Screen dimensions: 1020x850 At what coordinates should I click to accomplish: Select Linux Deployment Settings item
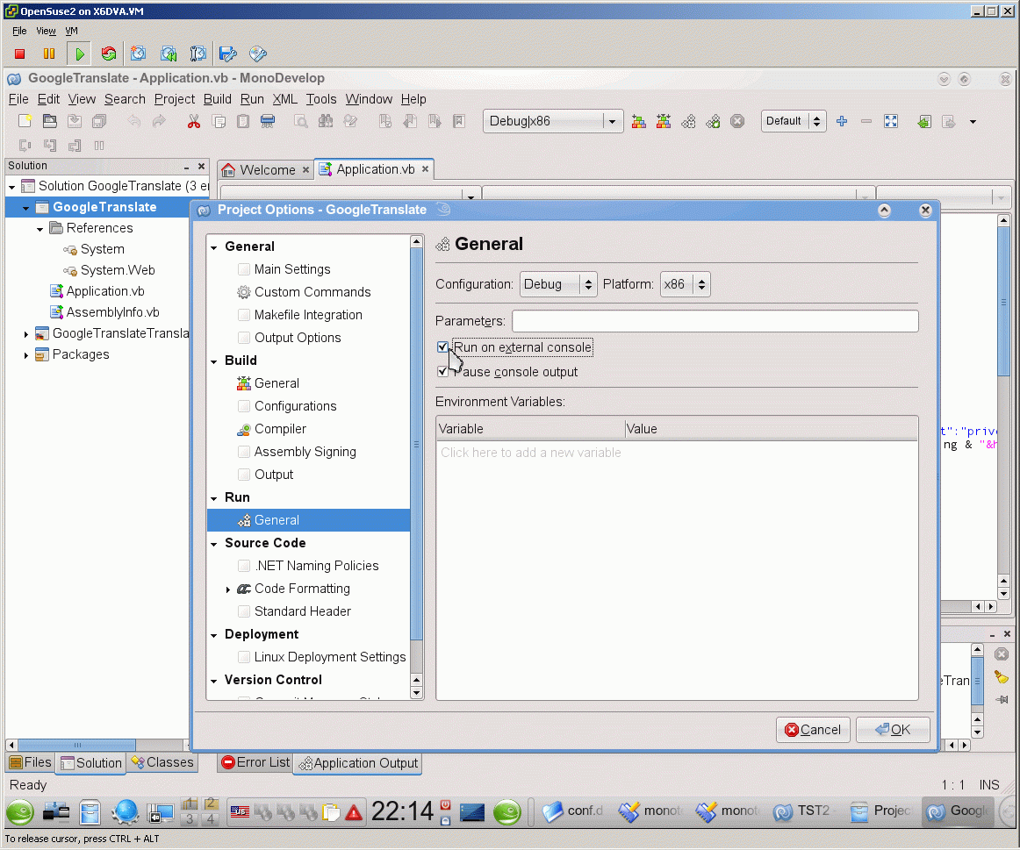click(330, 657)
